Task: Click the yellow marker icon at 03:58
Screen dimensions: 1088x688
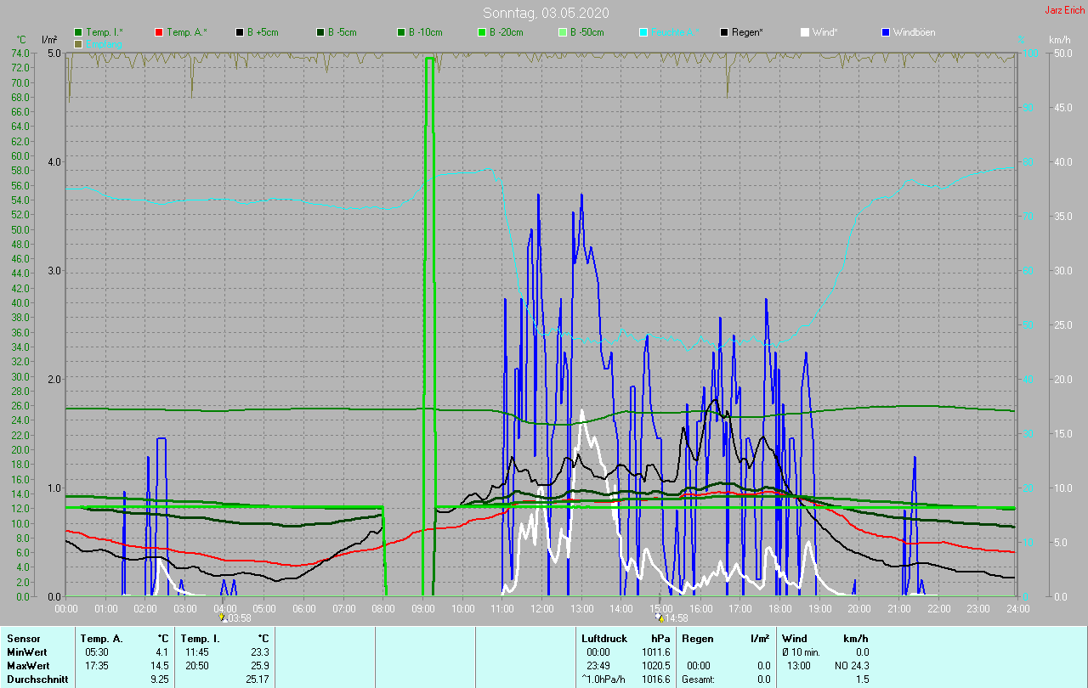Action: click(x=223, y=618)
